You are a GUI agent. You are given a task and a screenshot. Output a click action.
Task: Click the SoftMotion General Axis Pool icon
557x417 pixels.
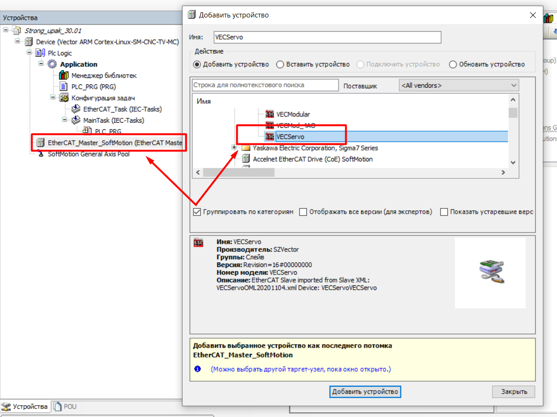coord(41,154)
